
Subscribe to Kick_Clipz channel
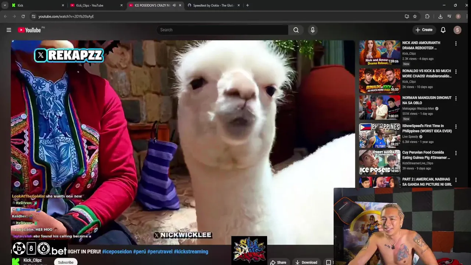pyautogui.click(x=65, y=262)
